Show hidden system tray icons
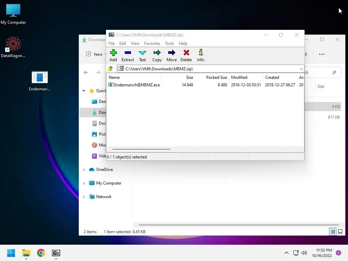This screenshot has width=348, height=261. [286, 253]
